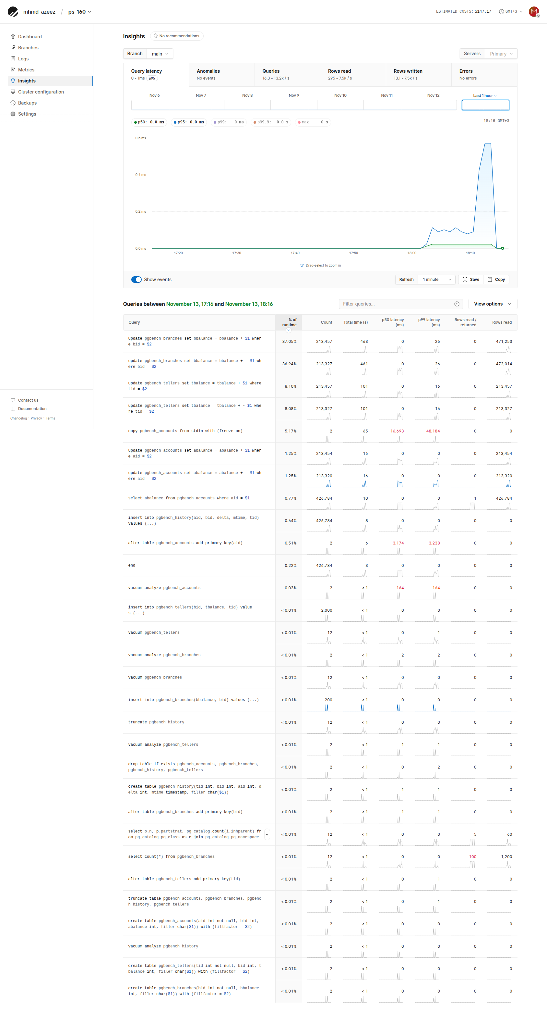Image resolution: width=547 pixels, height=1013 pixels.
Task: Open Branches from the sidebar
Action: coord(28,48)
